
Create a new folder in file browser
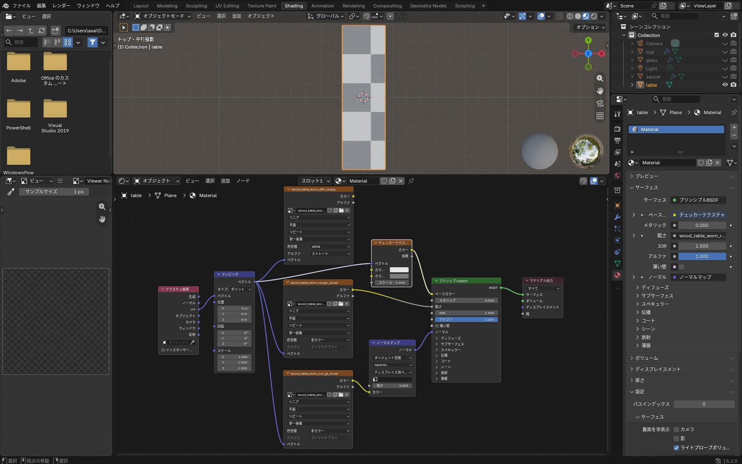(x=55, y=31)
